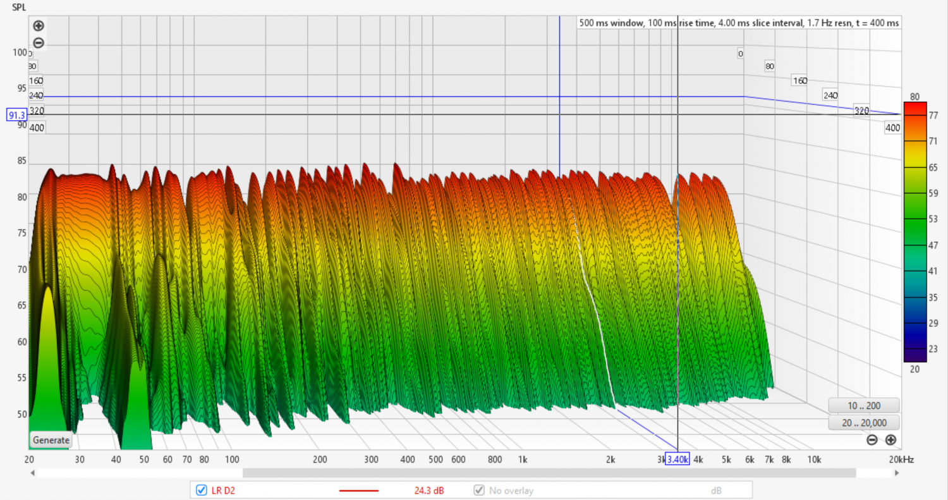Click the horizontal scrollbar left arrow
Image resolution: width=948 pixels, height=500 pixels.
tap(32, 473)
